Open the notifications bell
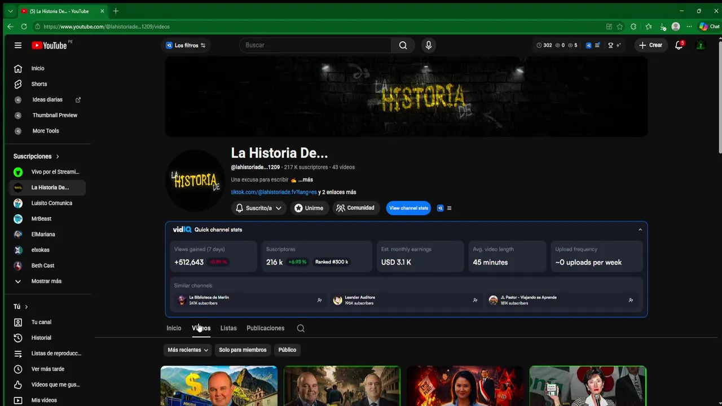The height and width of the screenshot is (406, 722). 679,45
